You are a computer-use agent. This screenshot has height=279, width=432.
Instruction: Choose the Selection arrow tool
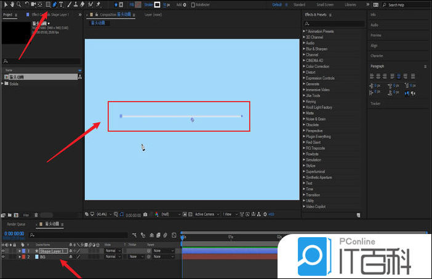click(6, 4)
